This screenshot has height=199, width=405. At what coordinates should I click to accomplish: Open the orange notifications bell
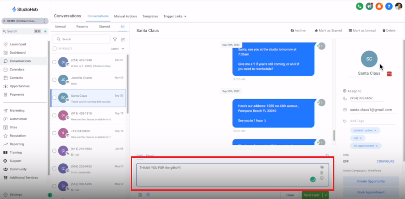(x=379, y=6)
